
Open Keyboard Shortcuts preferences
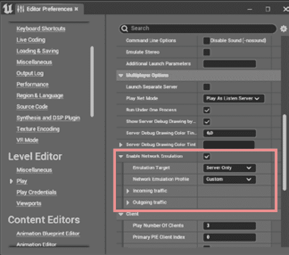41,29
